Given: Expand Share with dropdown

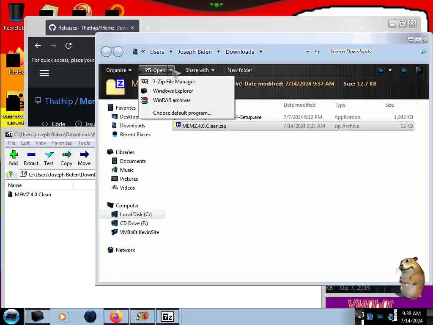Looking at the screenshot, I should click(x=200, y=70).
